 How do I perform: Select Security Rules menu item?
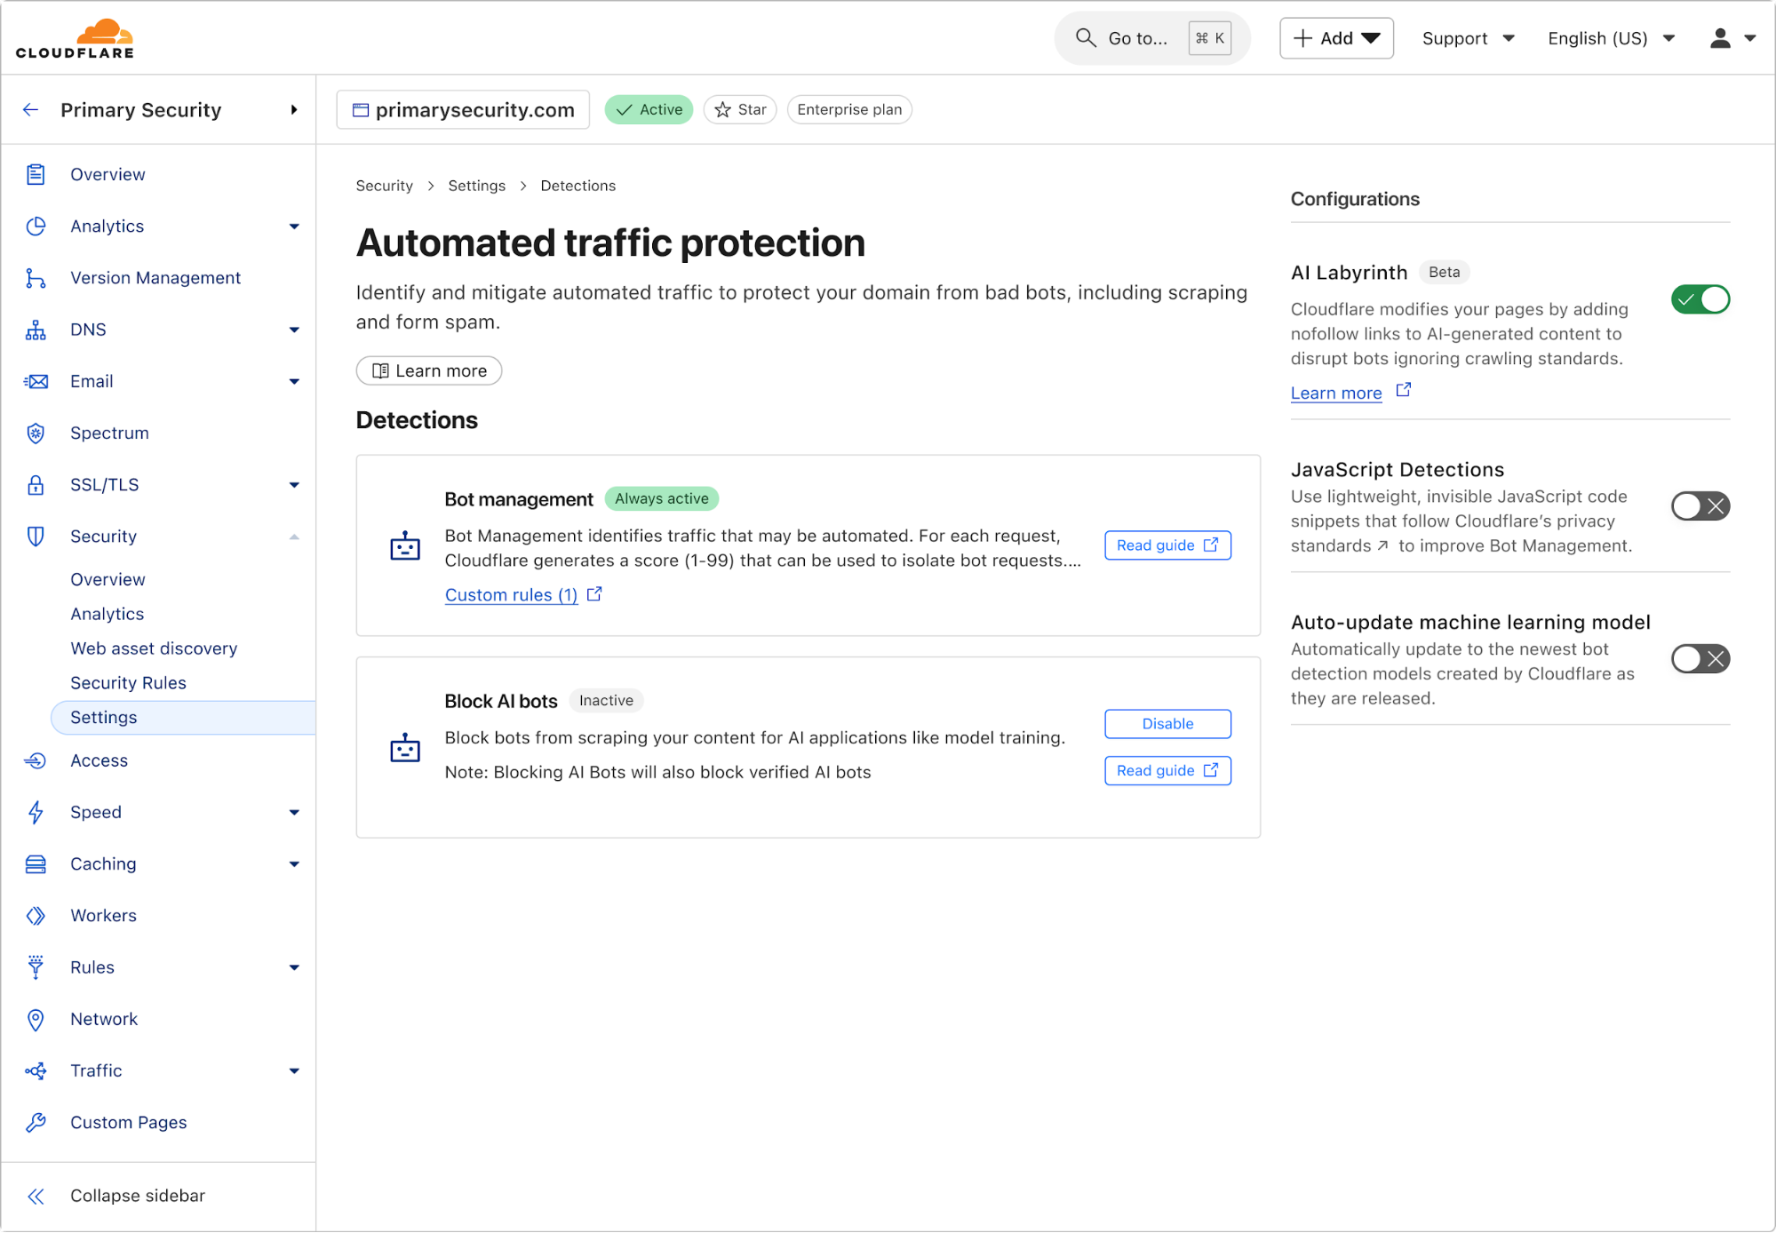pyautogui.click(x=127, y=681)
